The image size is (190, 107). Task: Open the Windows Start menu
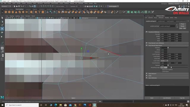[2, 105]
